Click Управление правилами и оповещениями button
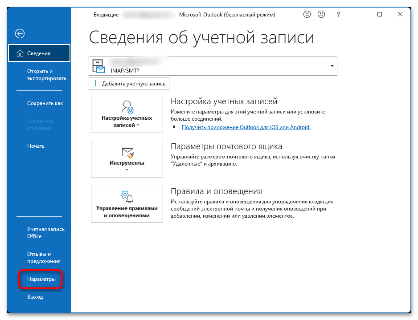The height and width of the screenshot is (320, 418). [x=127, y=204]
